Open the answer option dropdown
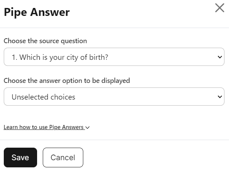Image resolution: width=229 pixels, height=170 pixels. point(114,97)
